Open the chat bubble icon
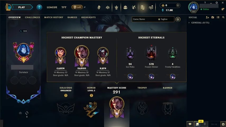Viewport: 226px width, 127px height. click(190, 124)
